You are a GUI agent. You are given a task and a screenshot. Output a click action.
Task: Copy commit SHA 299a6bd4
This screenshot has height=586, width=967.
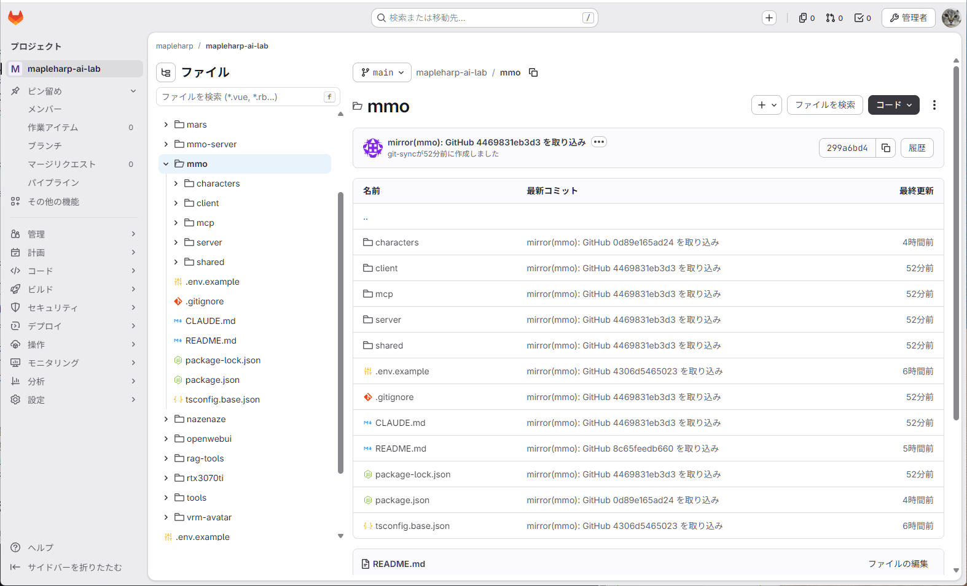pos(886,148)
